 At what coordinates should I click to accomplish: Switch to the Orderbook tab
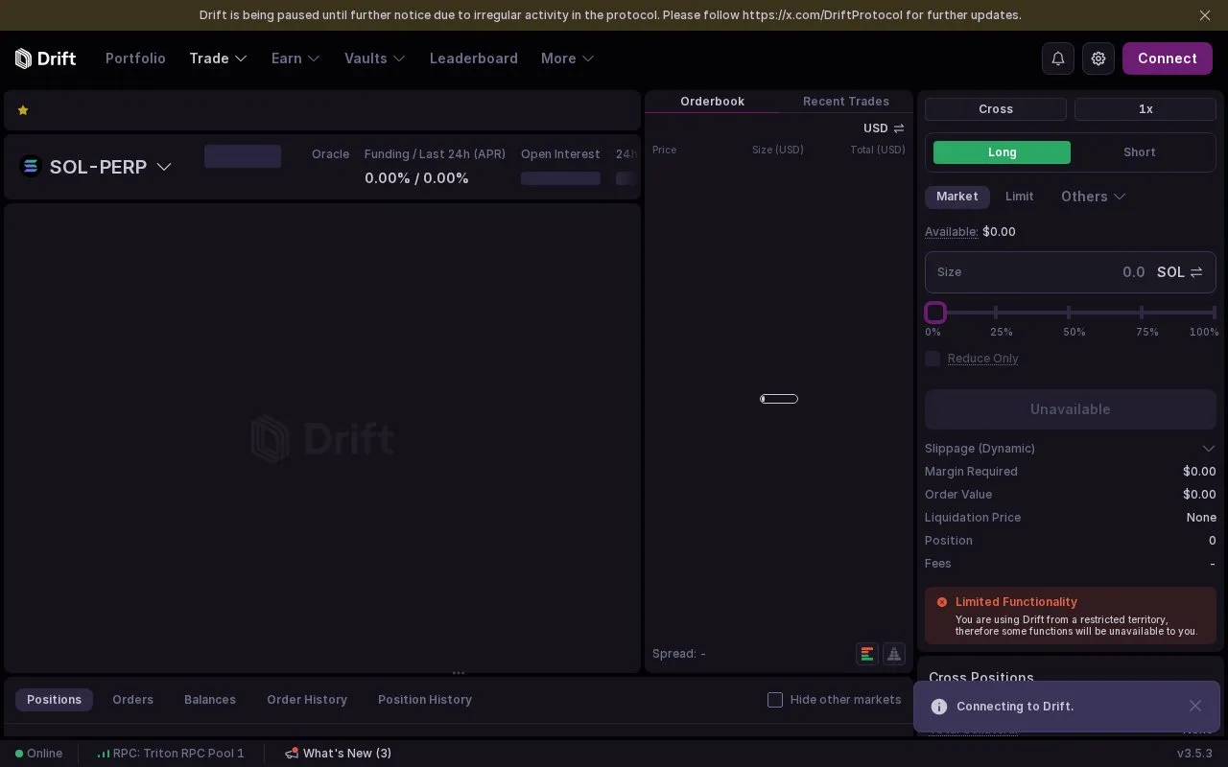[x=712, y=102]
